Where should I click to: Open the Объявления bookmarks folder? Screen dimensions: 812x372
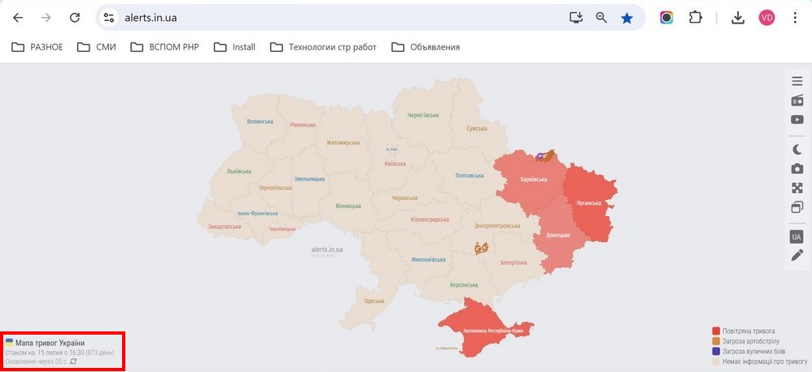(x=426, y=47)
